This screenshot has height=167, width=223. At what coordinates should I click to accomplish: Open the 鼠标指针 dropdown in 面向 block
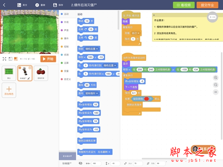[x=92, y=93]
